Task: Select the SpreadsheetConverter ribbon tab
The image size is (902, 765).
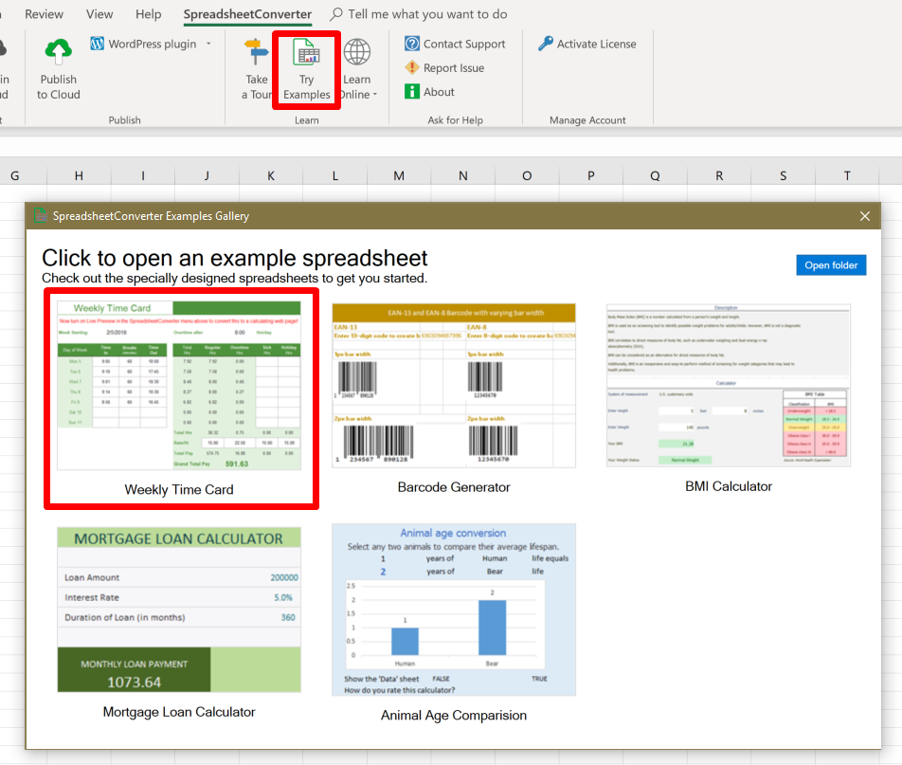Action: click(x=247, y=15)
